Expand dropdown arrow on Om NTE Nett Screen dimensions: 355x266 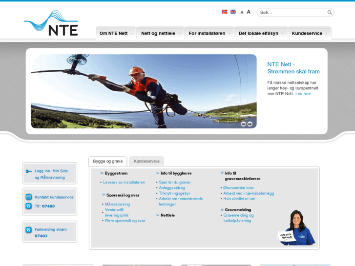pos(132,34)
